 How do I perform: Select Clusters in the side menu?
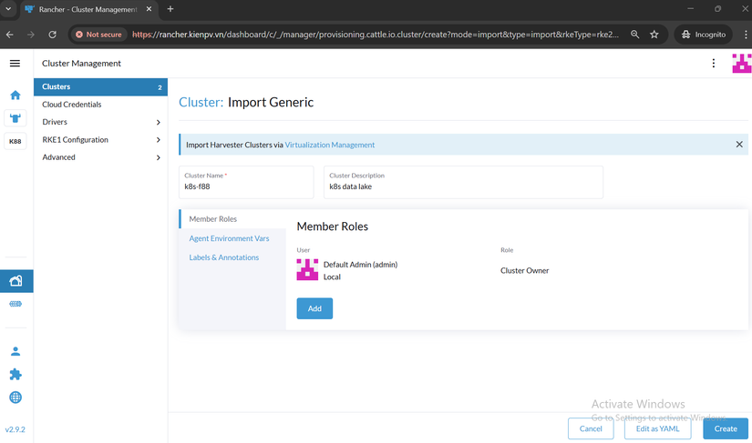tap(100, 87)
